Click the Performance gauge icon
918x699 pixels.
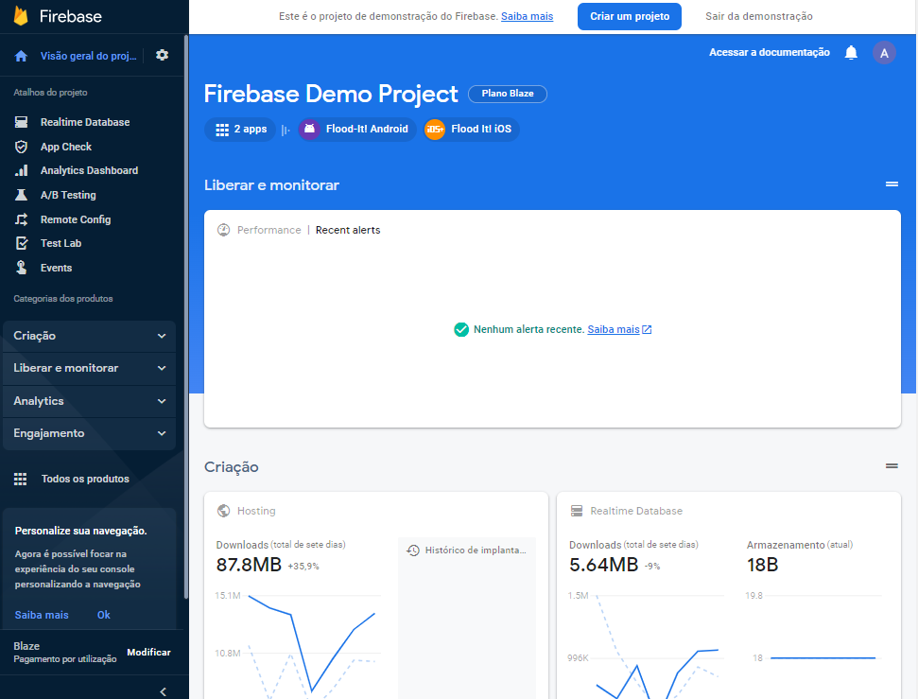click(224, 230)
